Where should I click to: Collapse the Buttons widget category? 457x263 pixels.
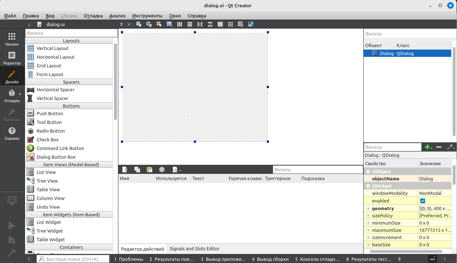[x=29, y=106]
